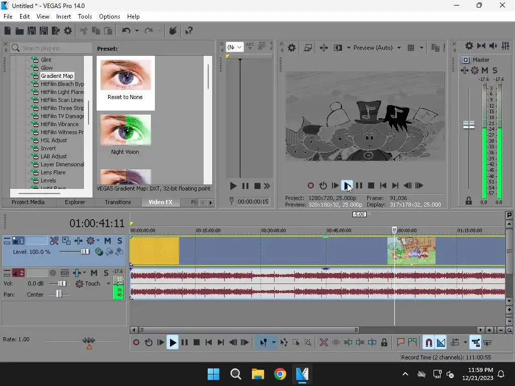Open track 2 Touch automation dropdown

pos(109,283)
